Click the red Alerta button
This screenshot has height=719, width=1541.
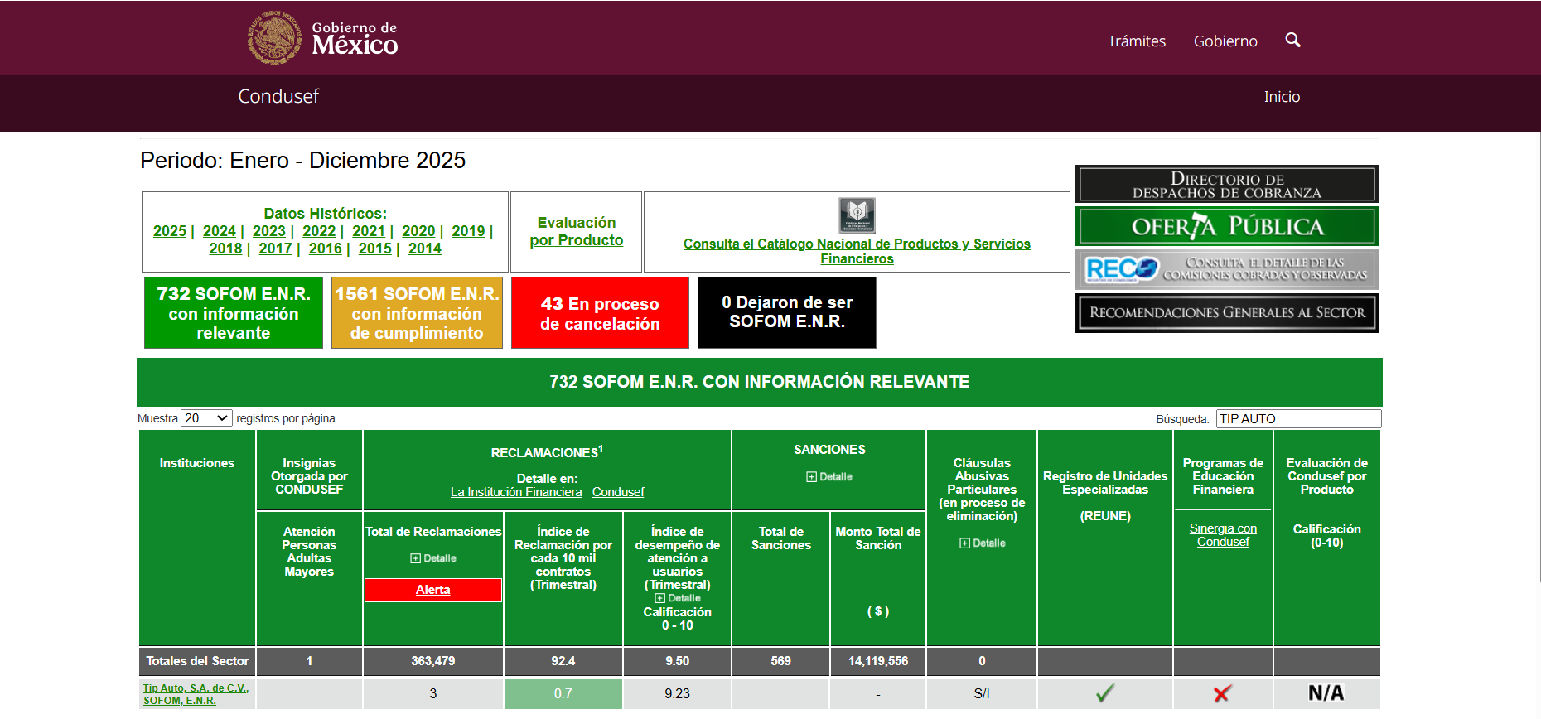[x=433, y=590]
